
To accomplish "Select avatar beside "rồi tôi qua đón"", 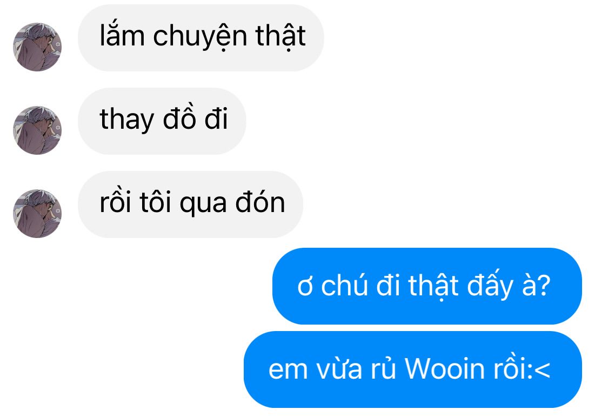I will (37, 214).
